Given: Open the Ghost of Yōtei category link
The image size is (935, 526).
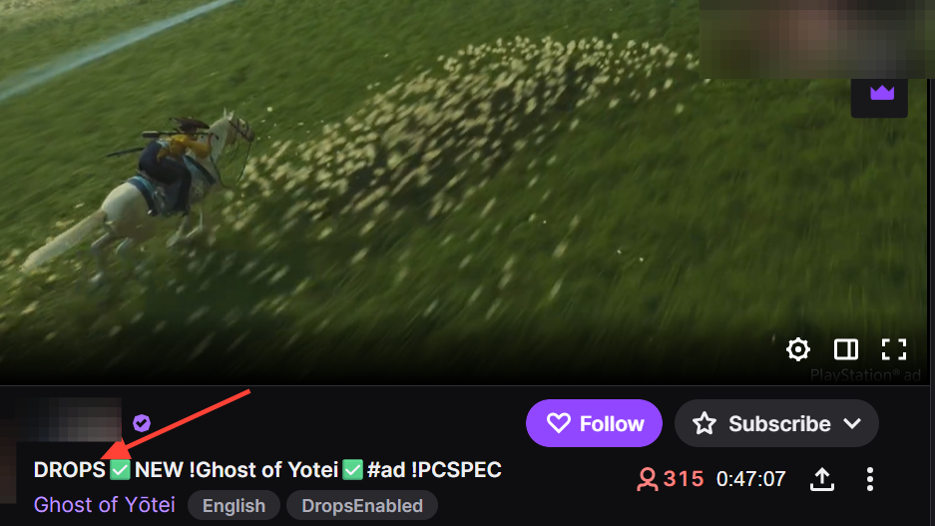Looking at the screenshot, I should point(105,505).
